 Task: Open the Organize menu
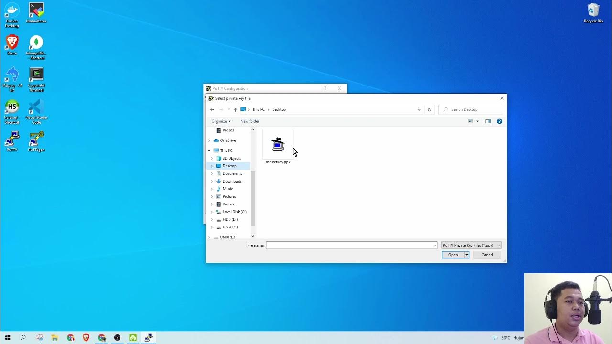coord(221,121)
